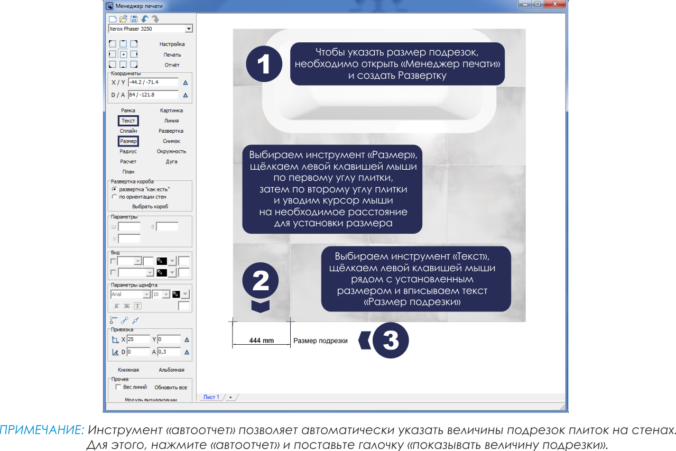This screenshot has height=451, width=676.
Task: Click the save diskette icon
Action: 134,19
